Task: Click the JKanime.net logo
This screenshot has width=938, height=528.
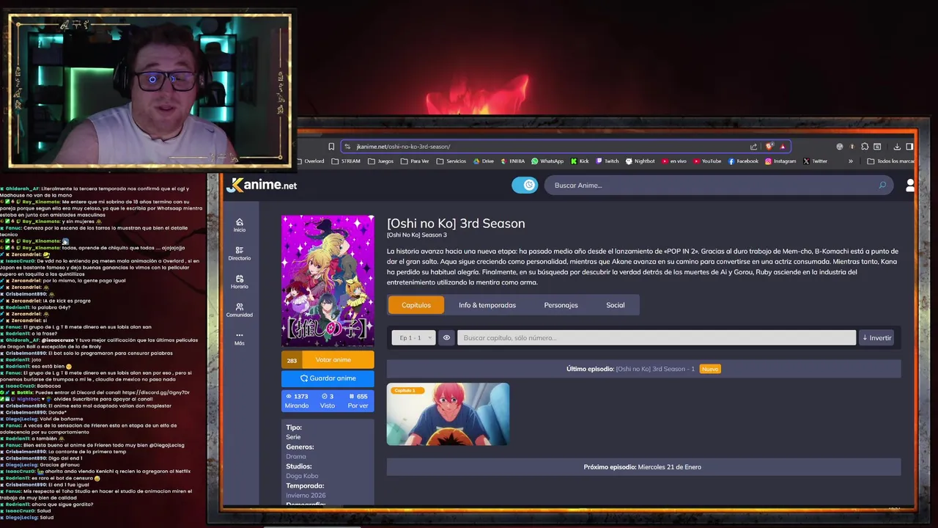Action: (262, 185)
